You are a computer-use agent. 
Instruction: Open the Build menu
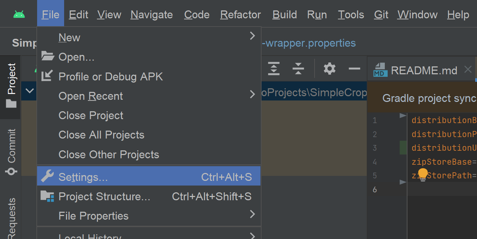tap(285, 15)
